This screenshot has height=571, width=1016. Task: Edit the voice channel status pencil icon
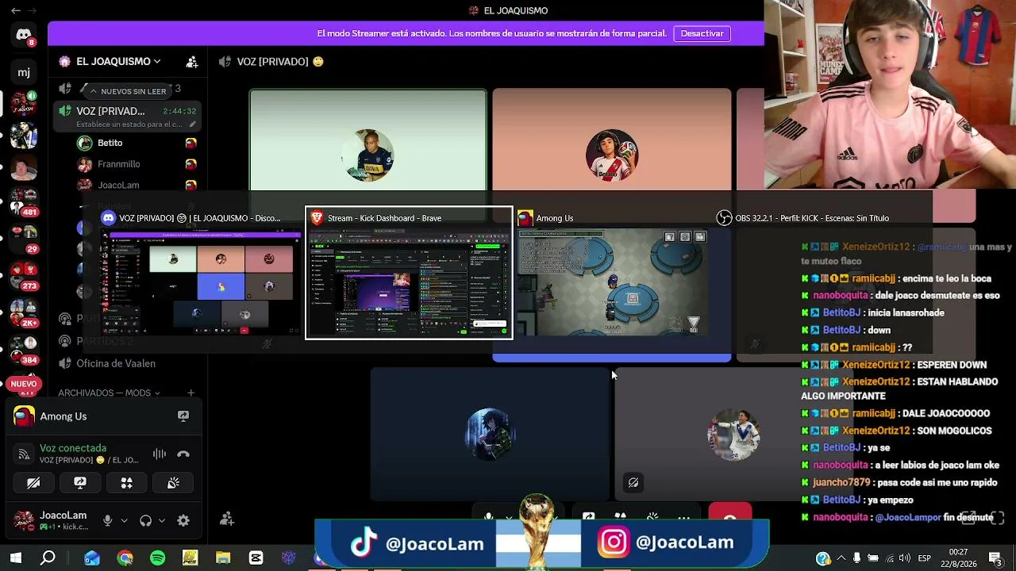[x=191, y=125]
